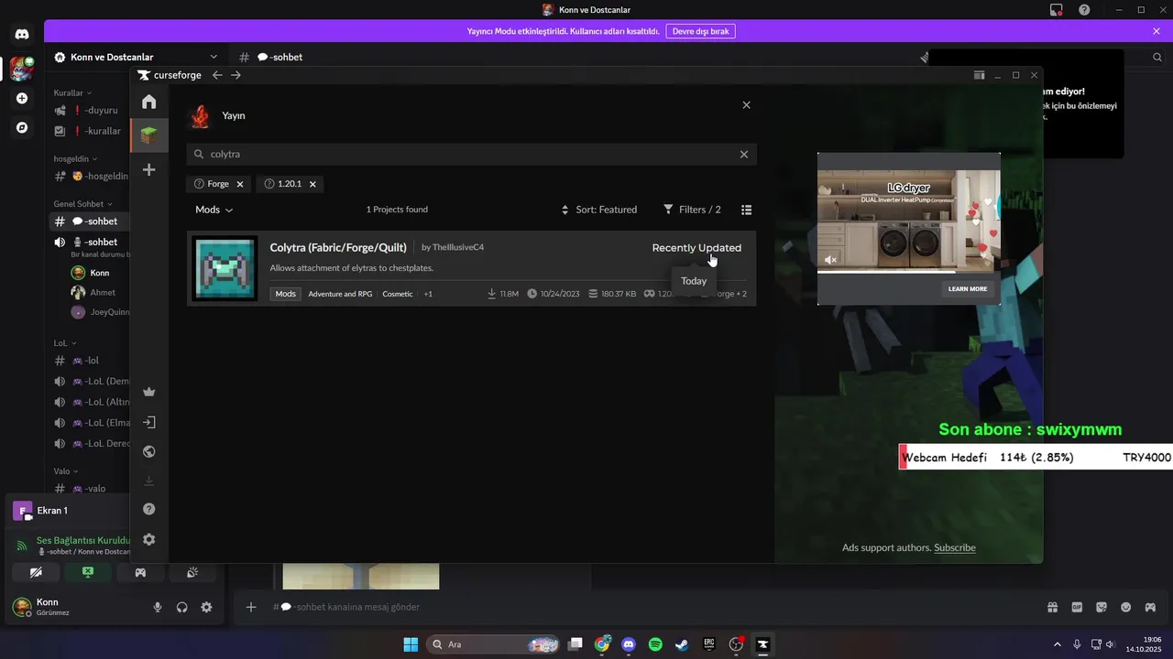Click the Adventure and RPG category tag
1173x659 pixels.
[340, 294]
